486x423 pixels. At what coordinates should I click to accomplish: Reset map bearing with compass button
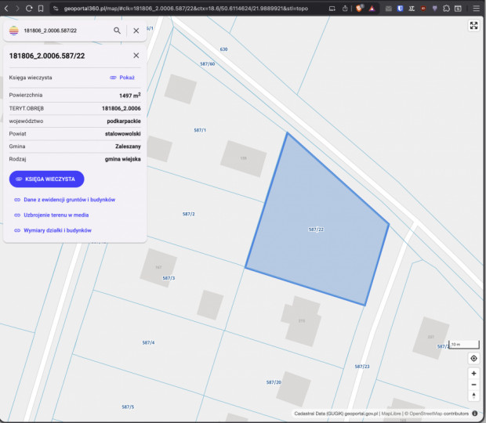473,396
